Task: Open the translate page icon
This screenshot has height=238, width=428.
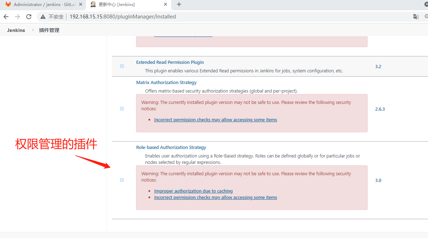Action: 416,17
